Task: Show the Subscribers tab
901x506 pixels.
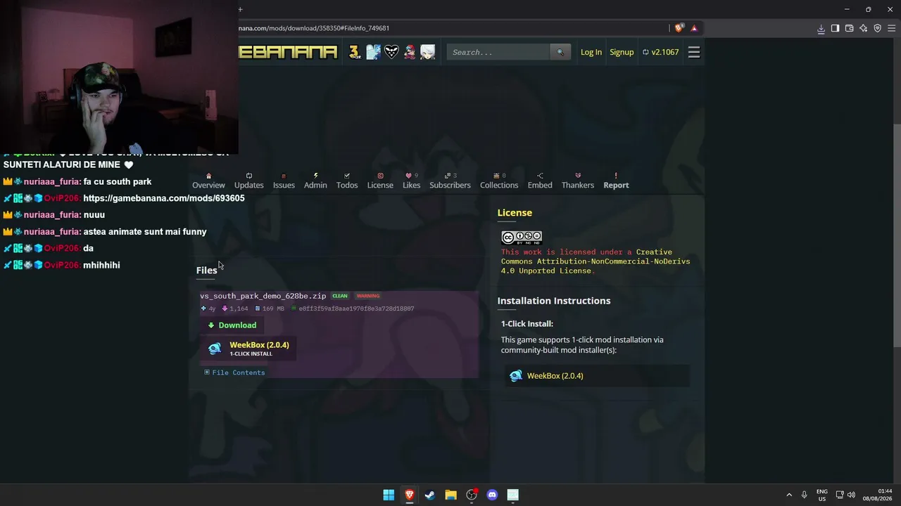Action: pyautogui.click(x=450, y=181)
